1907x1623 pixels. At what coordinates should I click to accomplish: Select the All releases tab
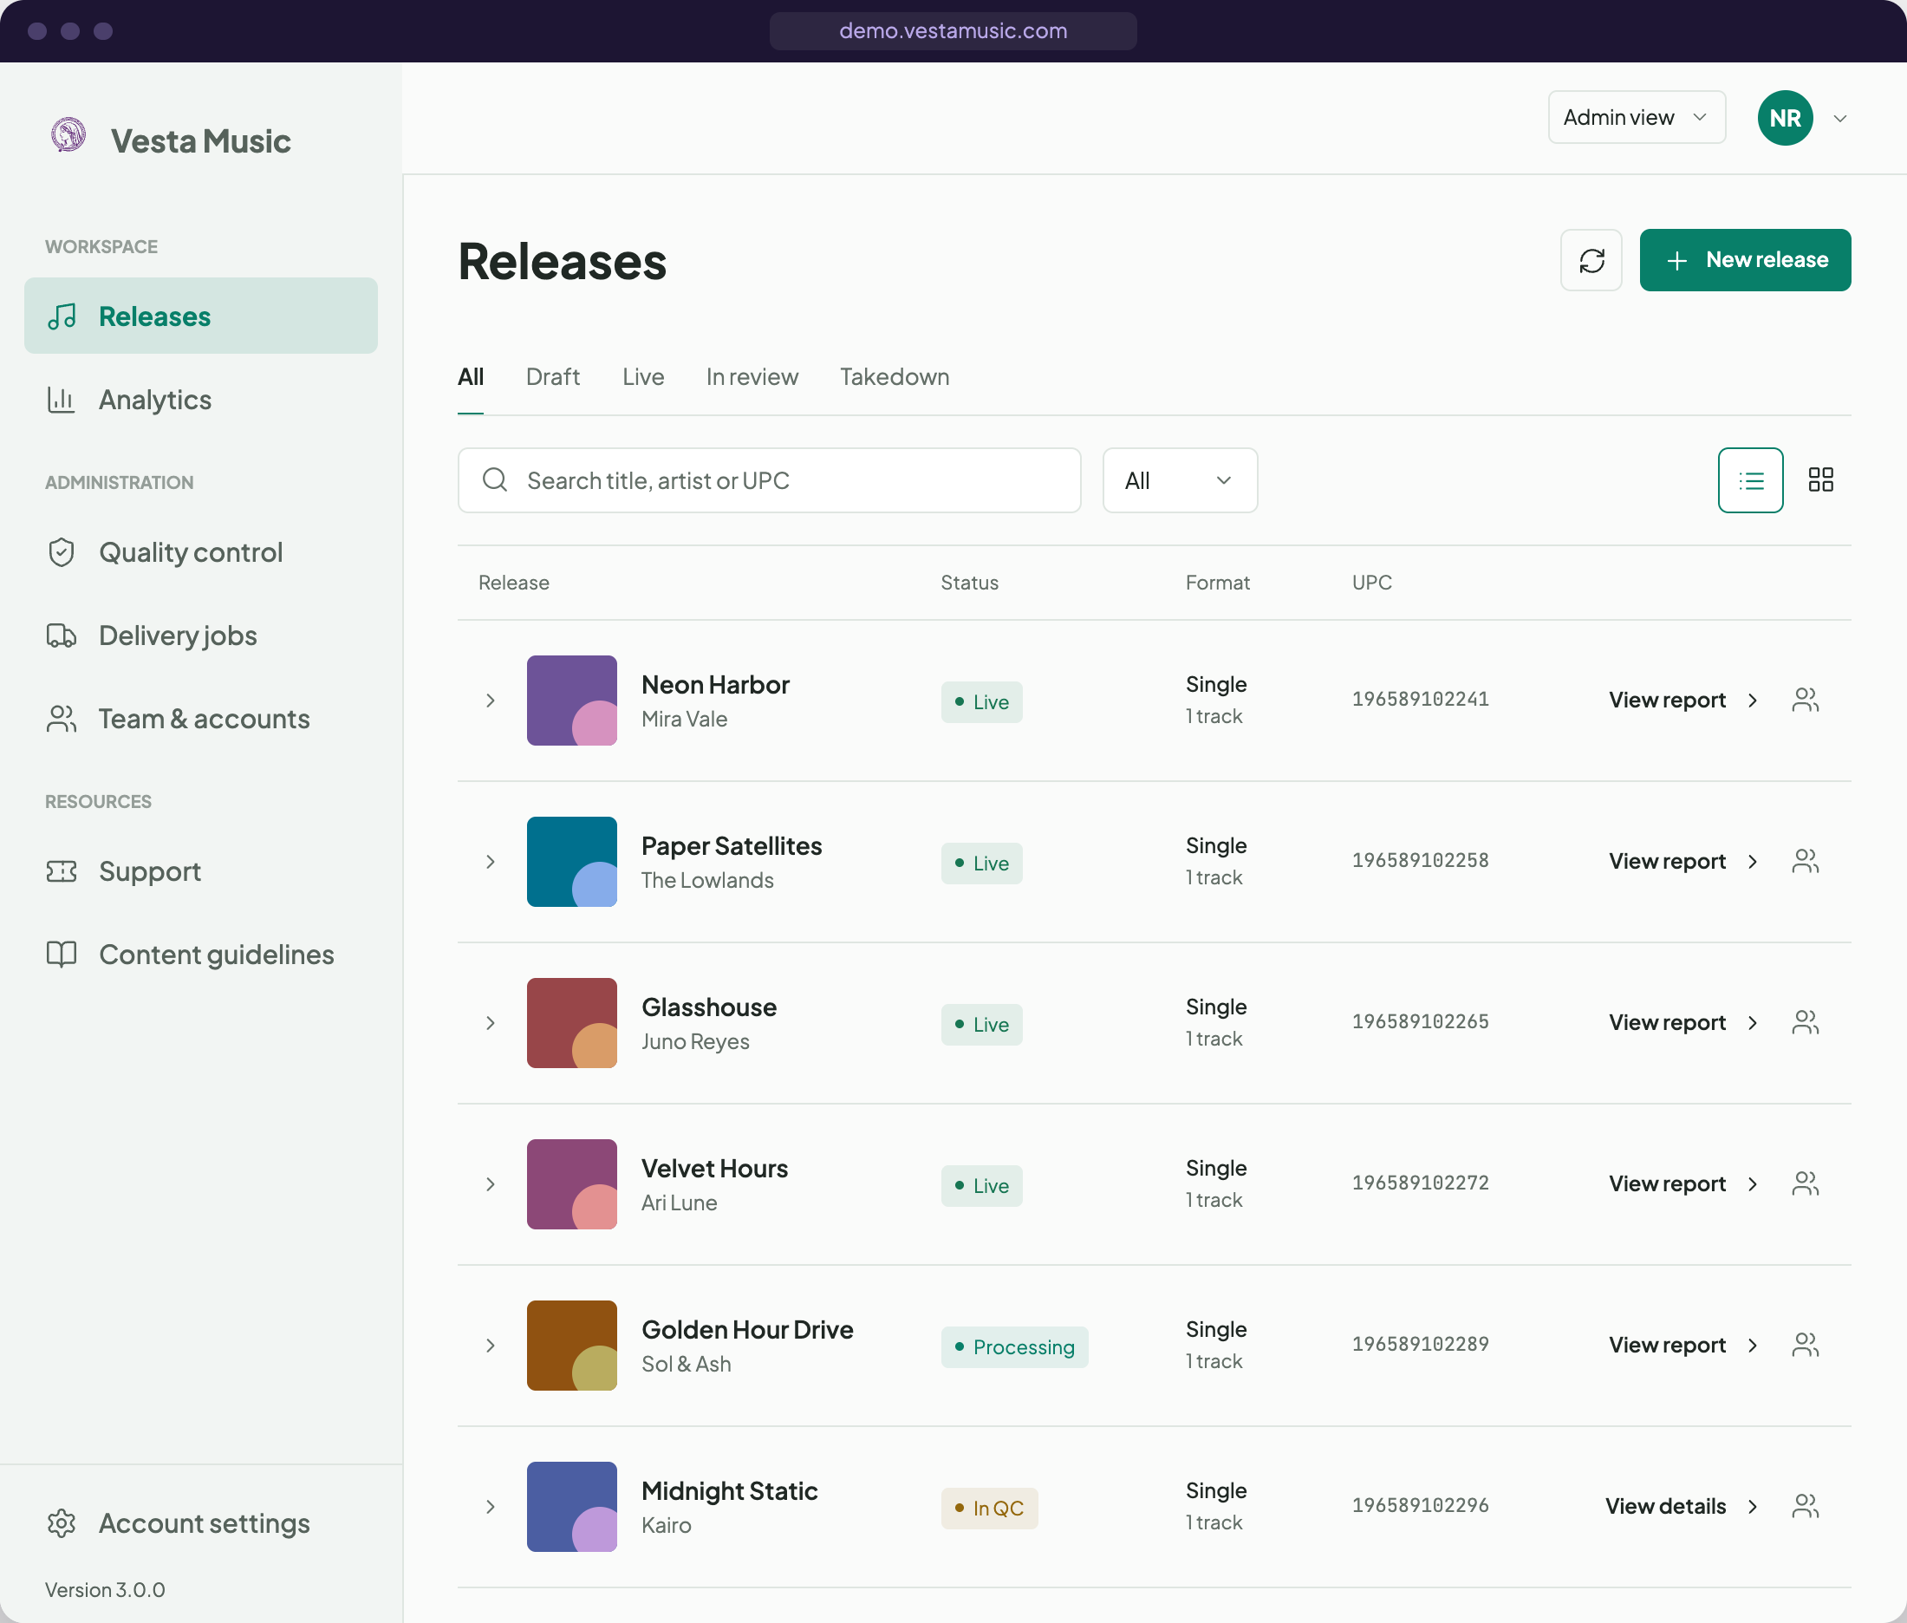[x=470, y=376]
